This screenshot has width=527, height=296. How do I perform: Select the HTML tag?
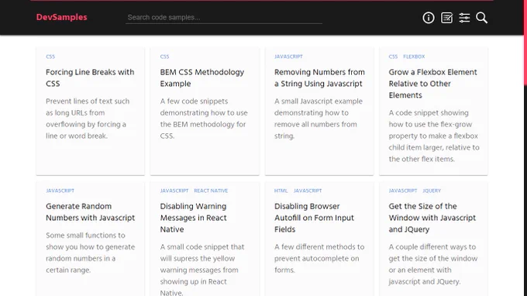point(281,191)
